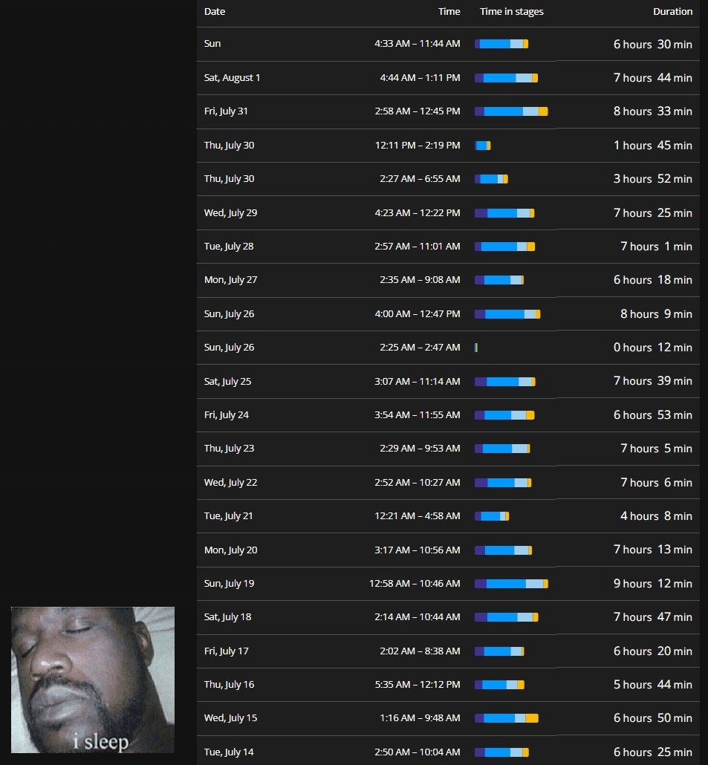The width and height of the screenshot is (708, 765).
Task: Click the 'i sleep' meme thumbnail
Action: 93,680
